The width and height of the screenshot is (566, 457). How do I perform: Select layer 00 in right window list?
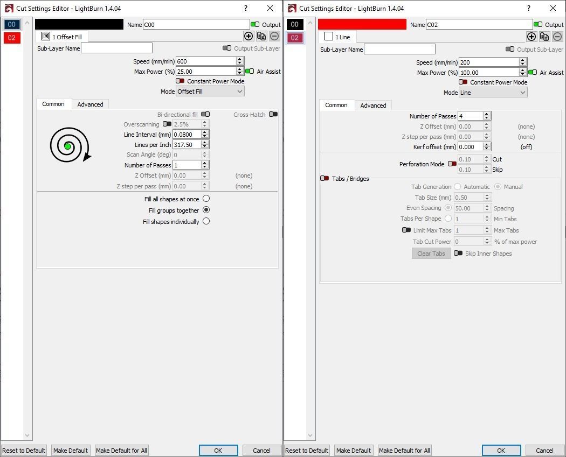(x=295, y=25)
